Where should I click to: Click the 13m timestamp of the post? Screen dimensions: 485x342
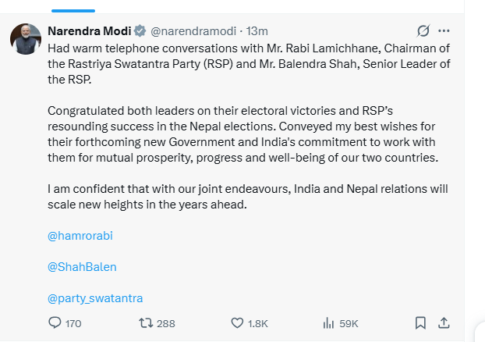tap(257, 31)
